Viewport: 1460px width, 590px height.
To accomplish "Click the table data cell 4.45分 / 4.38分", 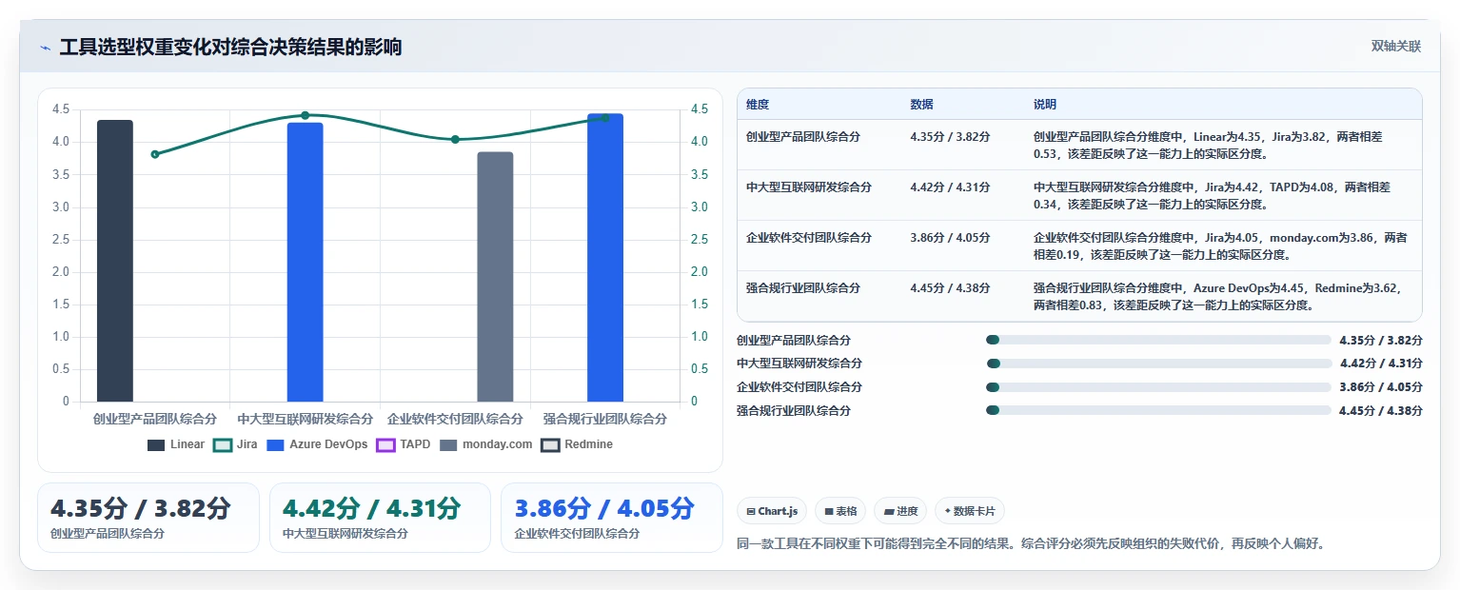I will click(950, 288).
